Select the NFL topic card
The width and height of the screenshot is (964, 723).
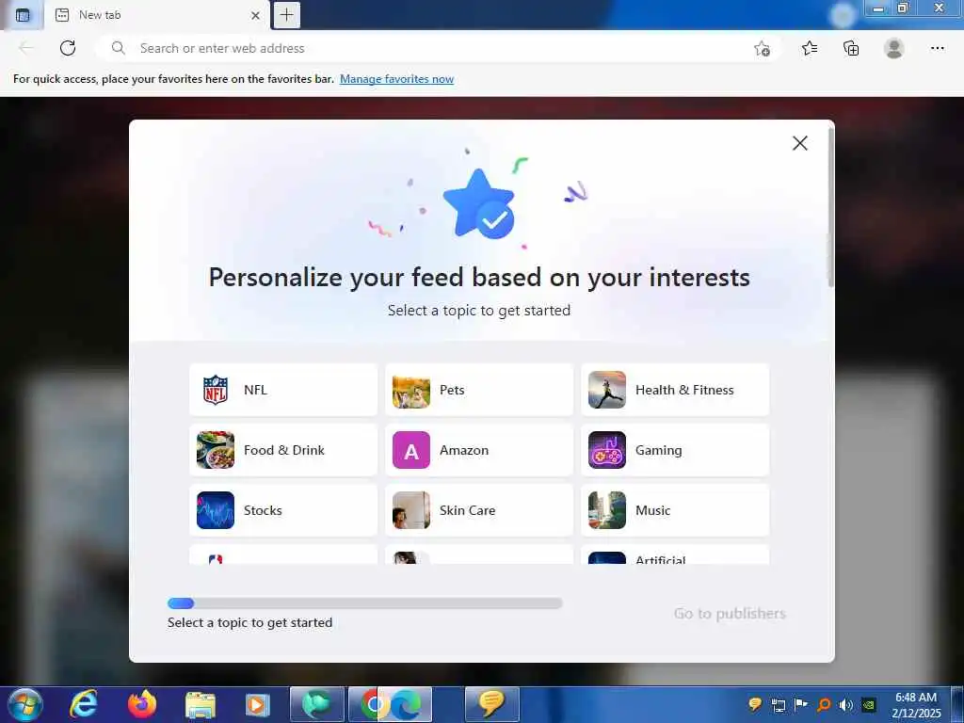pyautogui.click(x=283, y=390)
